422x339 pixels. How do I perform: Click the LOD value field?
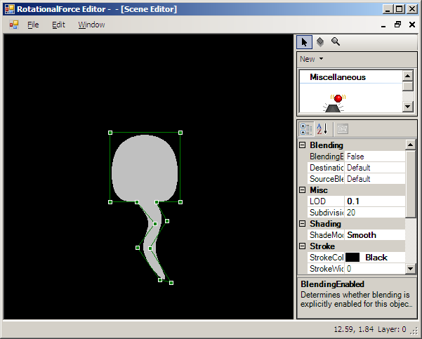pyautogui.click(x=374, y=201)
